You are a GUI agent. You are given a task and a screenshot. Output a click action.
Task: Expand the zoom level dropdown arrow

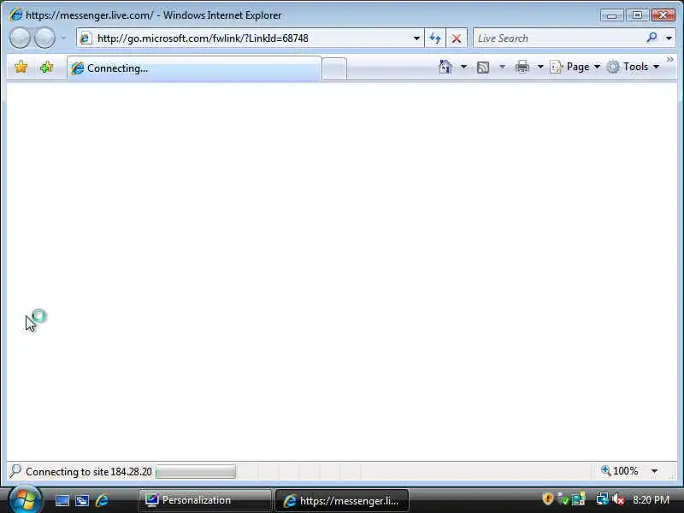tap(654, 471)
